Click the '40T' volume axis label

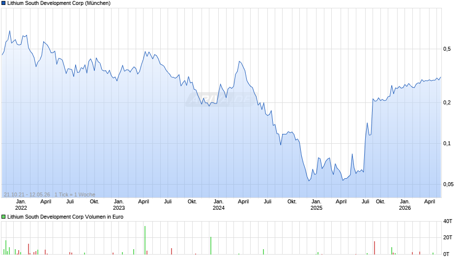pyautogui.click(x=448, y=221)
